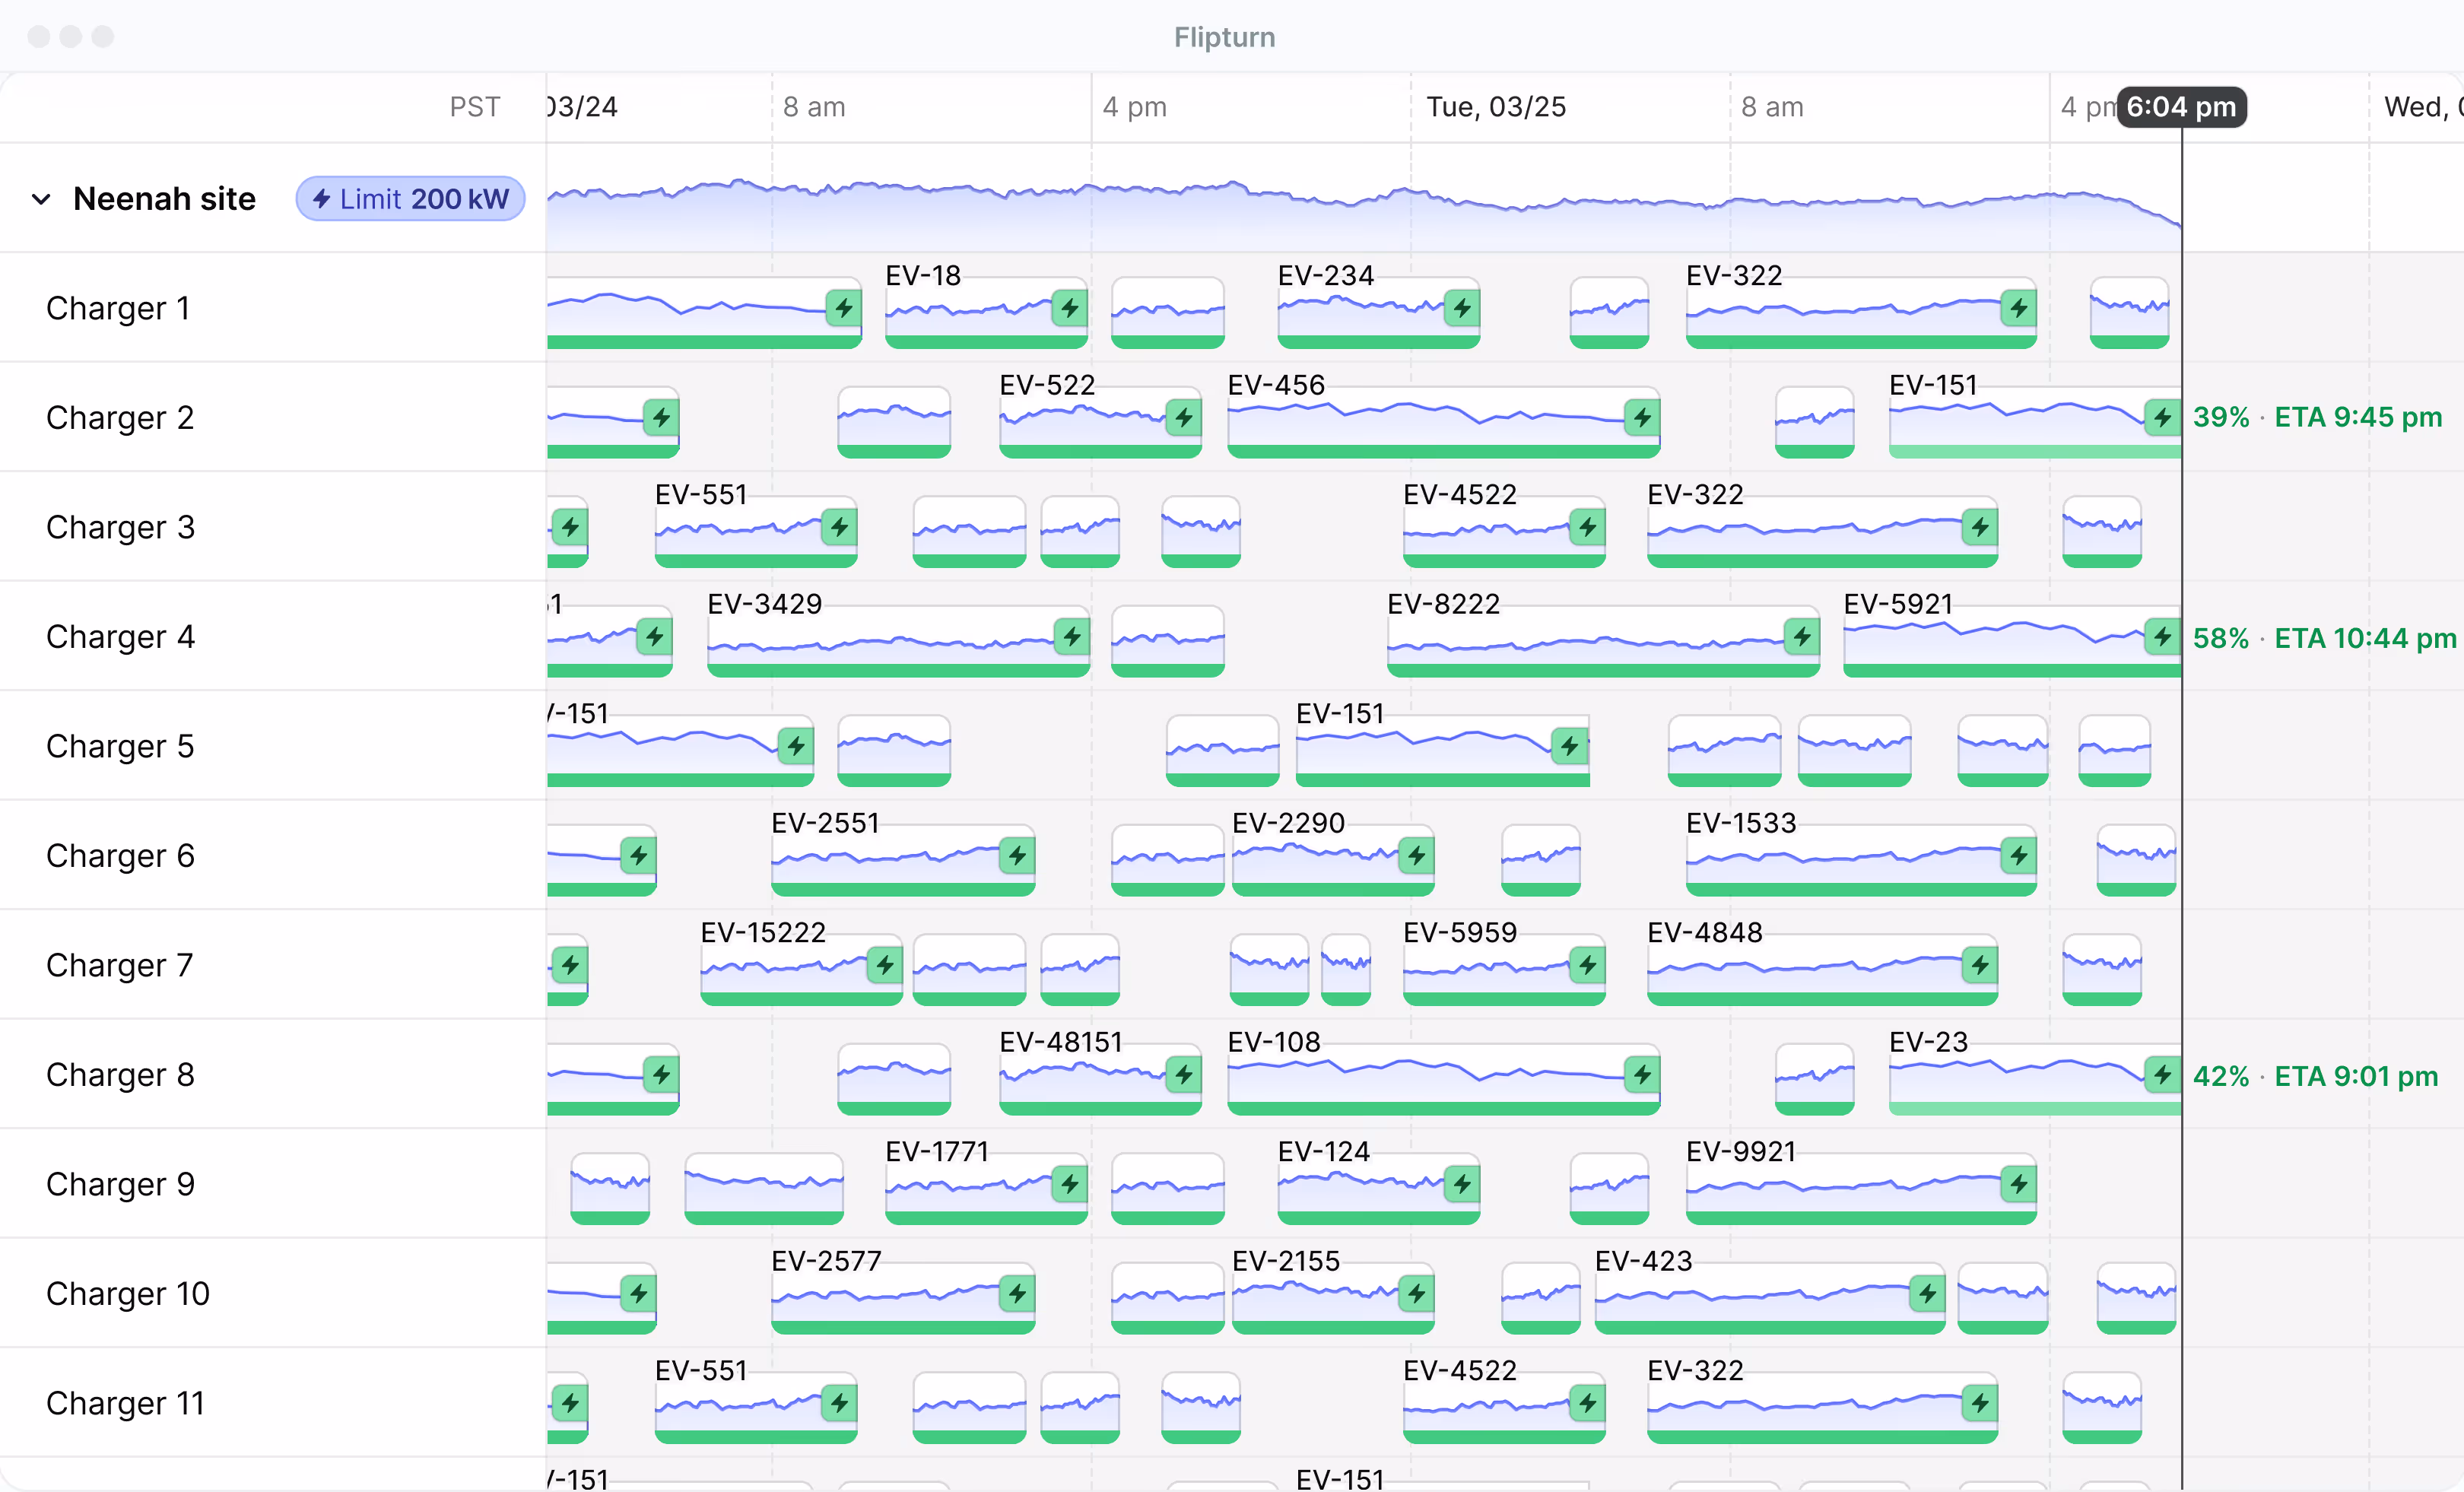Open the ETA 9:45 pm status for Charger 2

click(2358, 417)
